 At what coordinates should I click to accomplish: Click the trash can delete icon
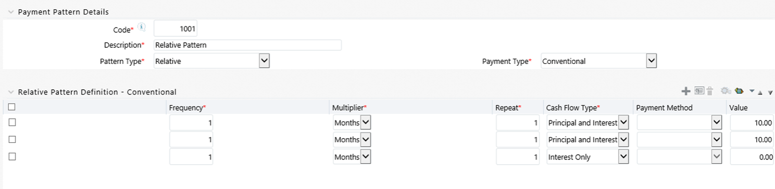point(709,91)
